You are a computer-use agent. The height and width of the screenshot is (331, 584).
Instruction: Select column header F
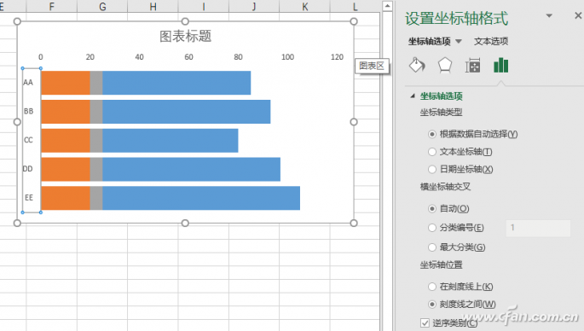coord(52,6)
